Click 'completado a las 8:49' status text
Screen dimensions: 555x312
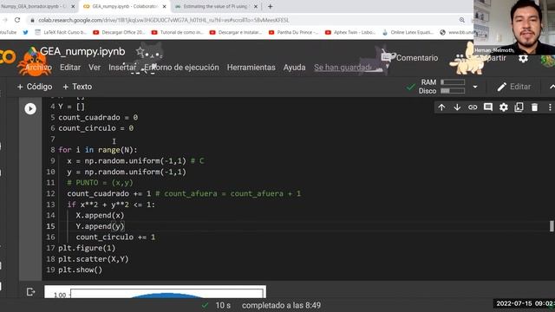pos(281,305)
